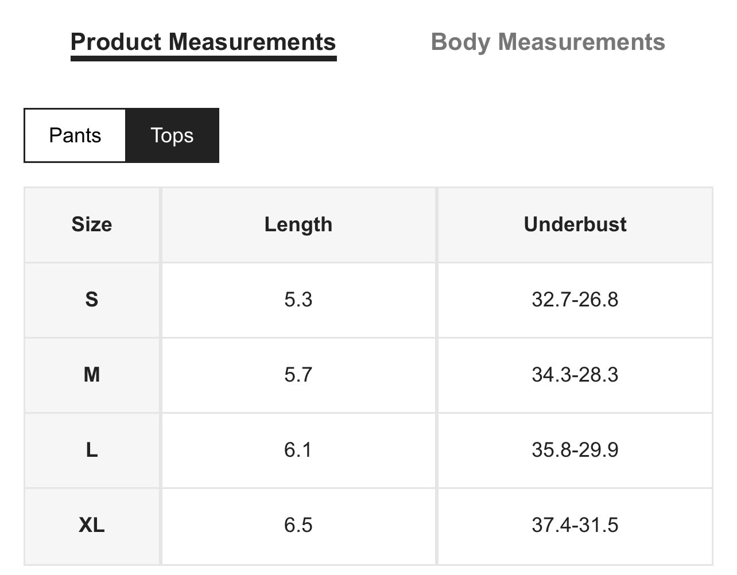Click underbust value 34.3-28.3
737x575 pixels.
tap(575, 375)
